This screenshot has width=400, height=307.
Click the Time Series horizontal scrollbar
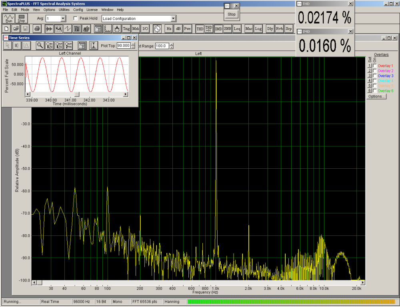[76, 94]
